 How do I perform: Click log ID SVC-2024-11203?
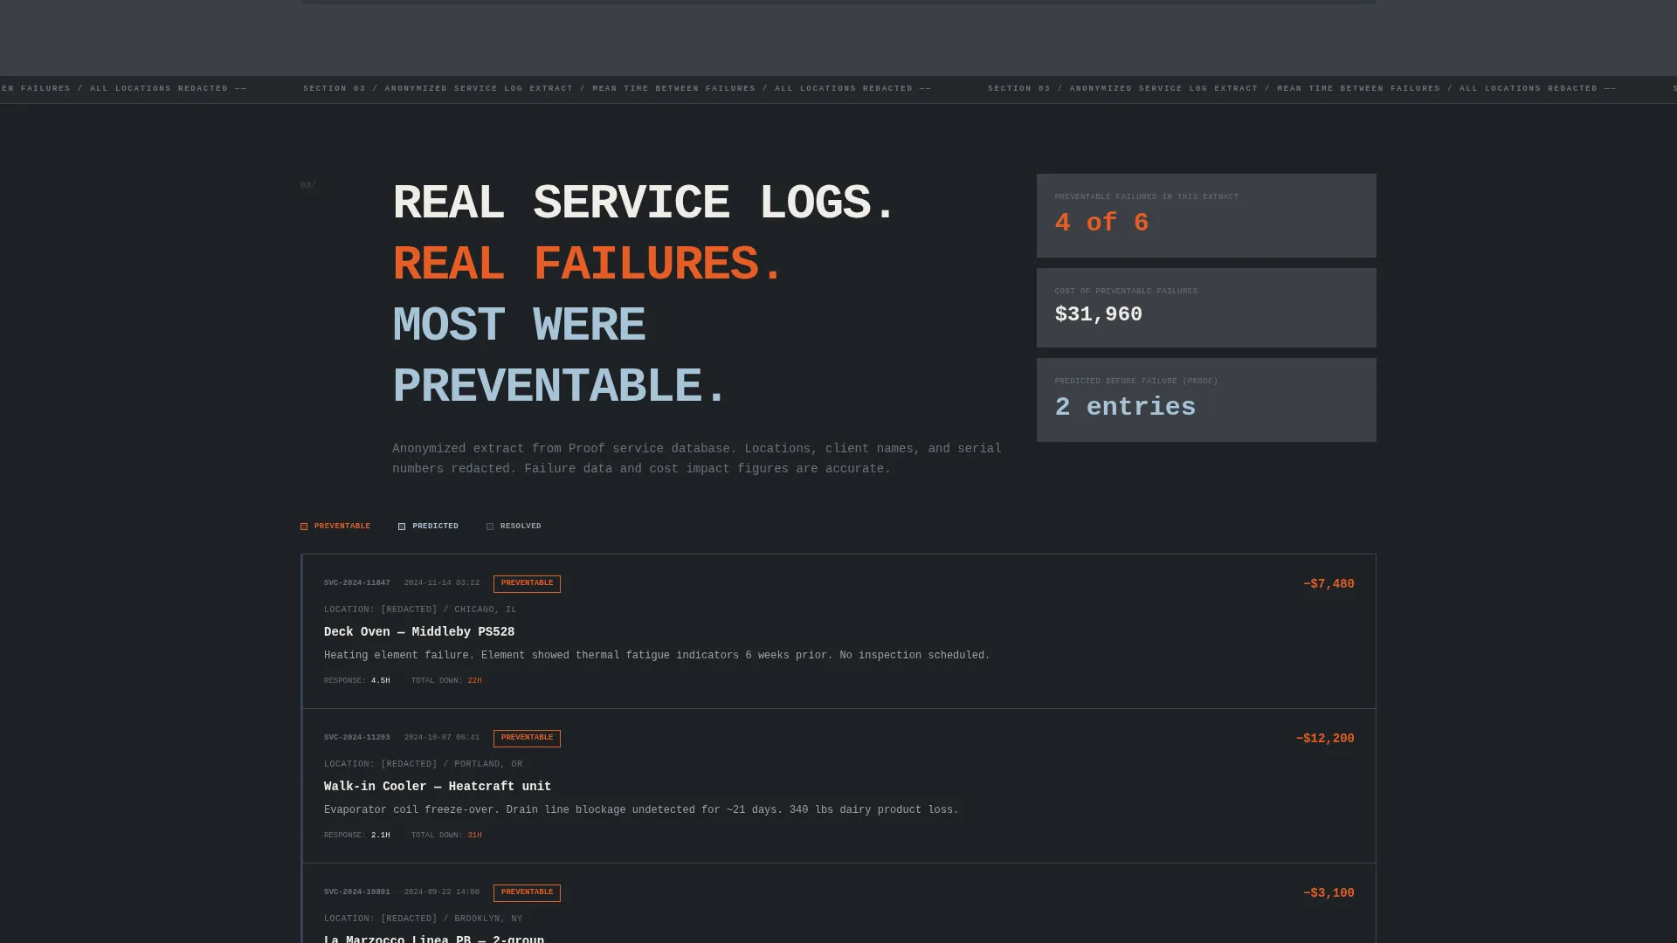(357, 738)
